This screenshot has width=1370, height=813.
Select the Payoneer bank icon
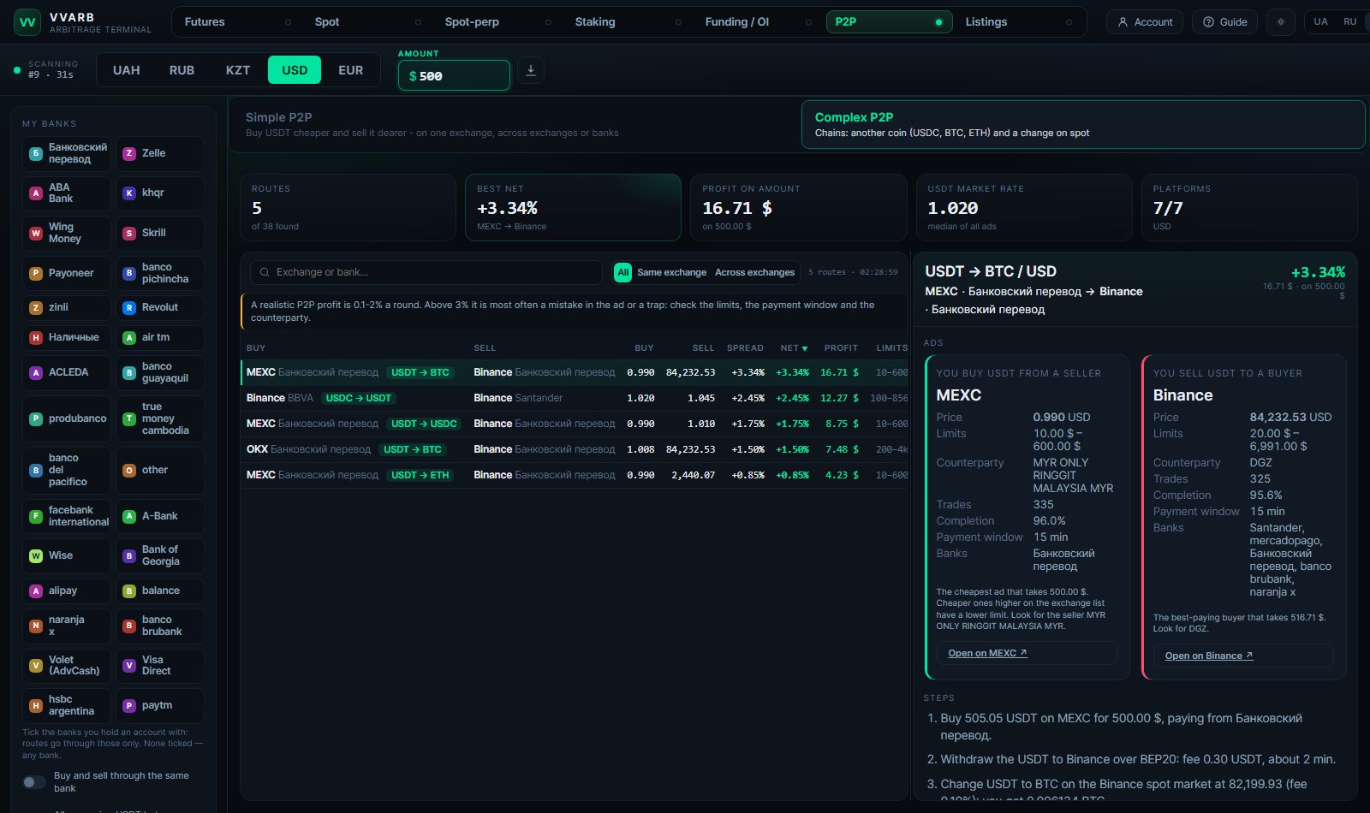tap(36, 274)
